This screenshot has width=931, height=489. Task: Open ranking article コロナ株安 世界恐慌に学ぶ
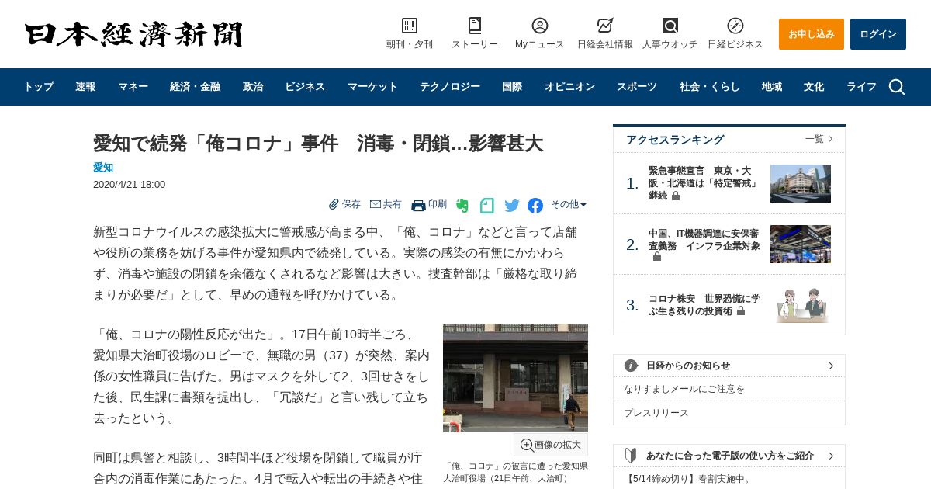click(704, 305)
